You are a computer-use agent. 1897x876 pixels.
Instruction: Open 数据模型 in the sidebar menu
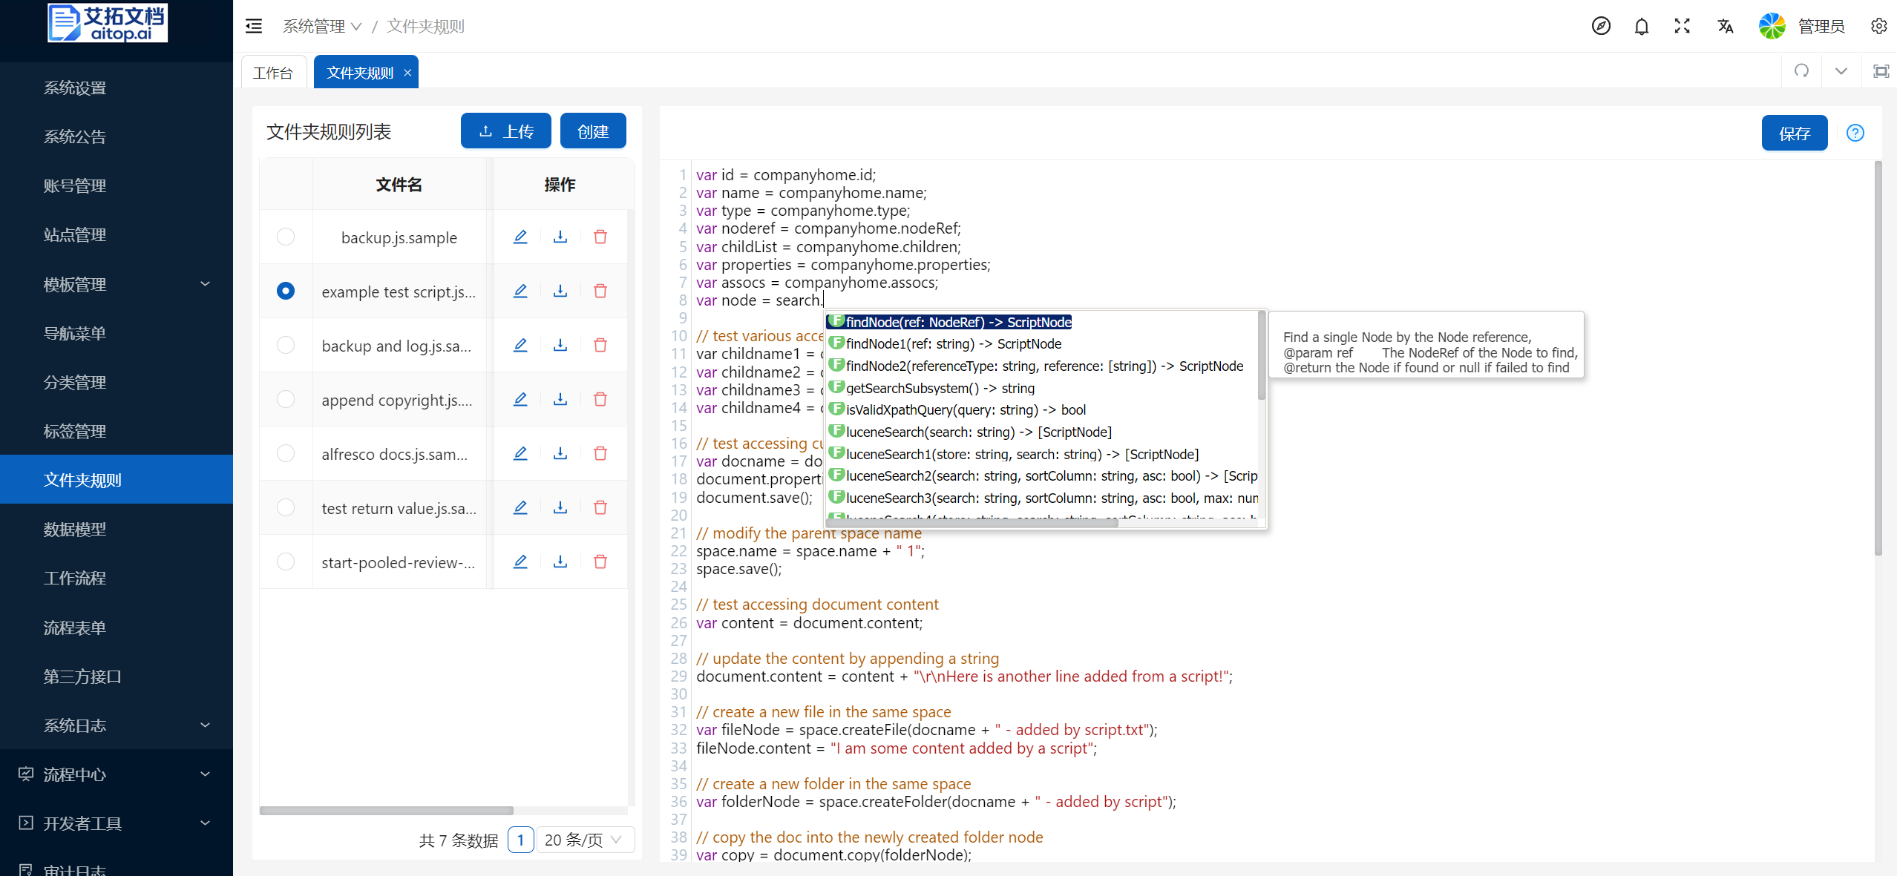click(75, 529)
